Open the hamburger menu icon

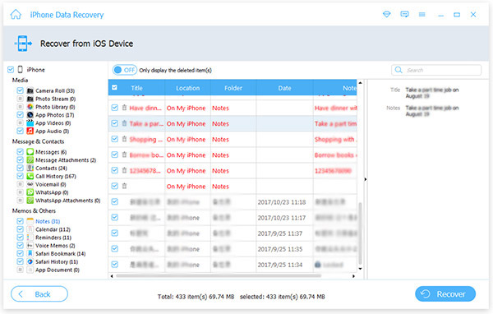tap(422, 15)
